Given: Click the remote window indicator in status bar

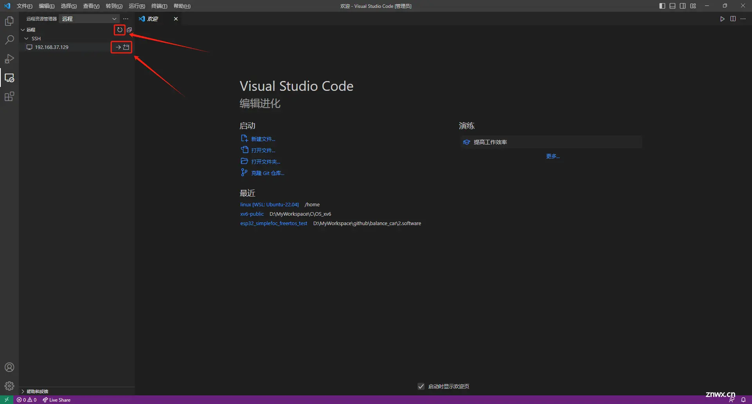Looking at the screenshot, I should (x=7, y=400).
